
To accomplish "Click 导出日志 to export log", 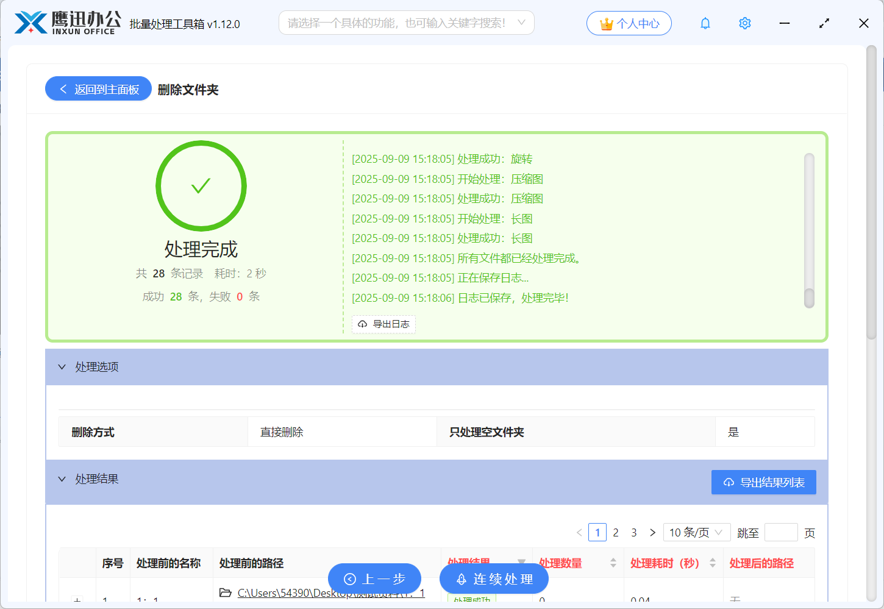I will 383,324.
